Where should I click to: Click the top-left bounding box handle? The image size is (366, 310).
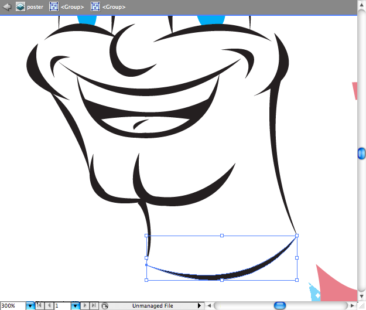pyautogui.click(x=146, y=236)
